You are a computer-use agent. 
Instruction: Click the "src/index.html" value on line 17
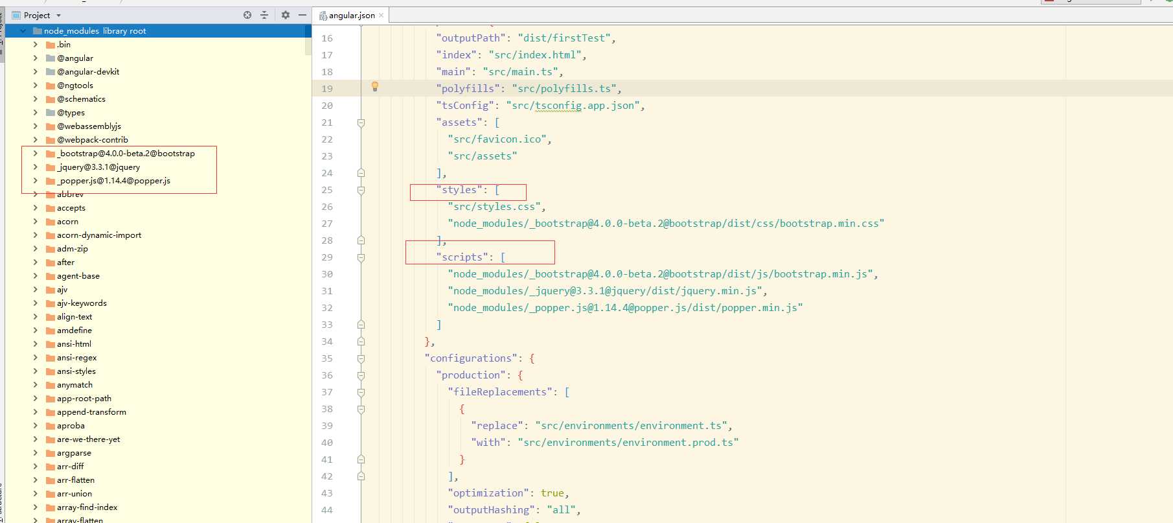point(535,55)
